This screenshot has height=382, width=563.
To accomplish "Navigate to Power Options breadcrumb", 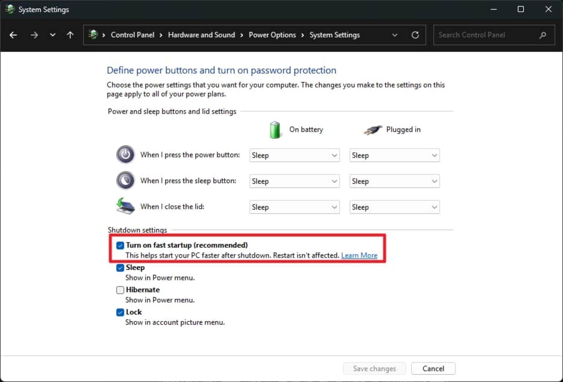I will point(272,35).
